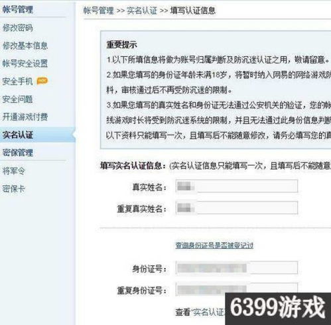The width and height of the screenshot is (331, 325).
Task: Open 将军令 under 密保管理
Action: [x=14, y=171]
